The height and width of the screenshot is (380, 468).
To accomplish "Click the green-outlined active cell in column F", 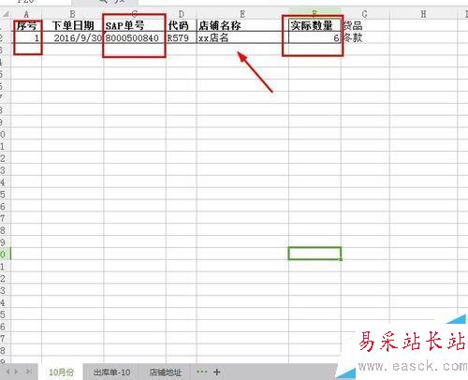I will coord(314,254).
